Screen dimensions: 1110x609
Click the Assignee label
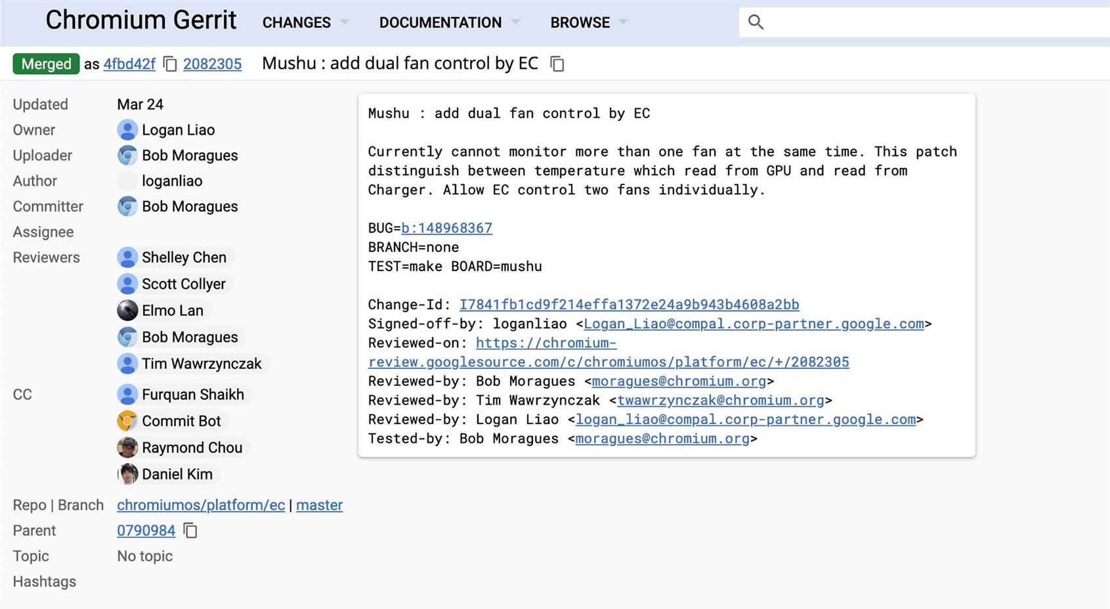pyautogui.click(x=43, y=232)
